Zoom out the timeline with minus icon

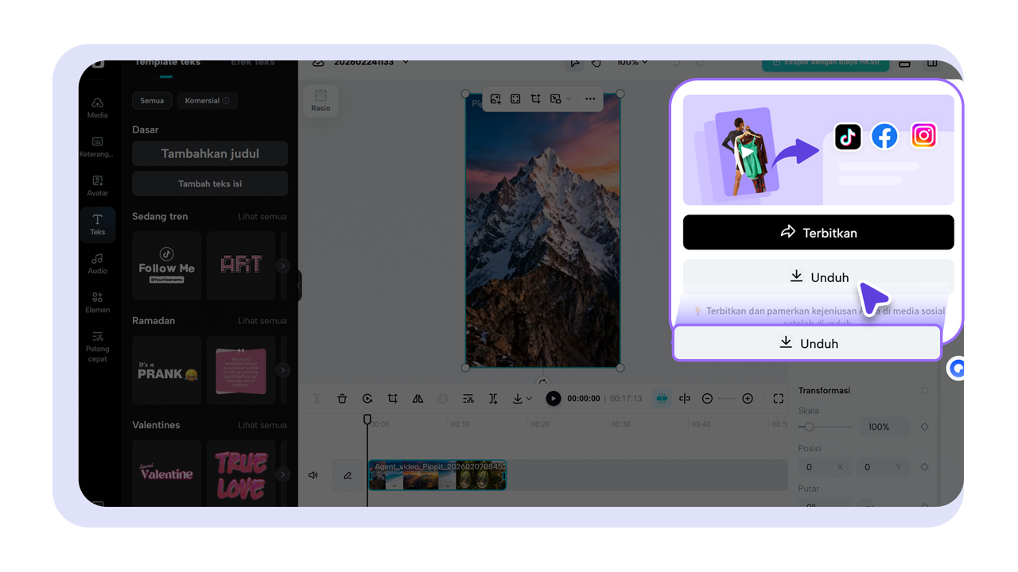(707, 399)
